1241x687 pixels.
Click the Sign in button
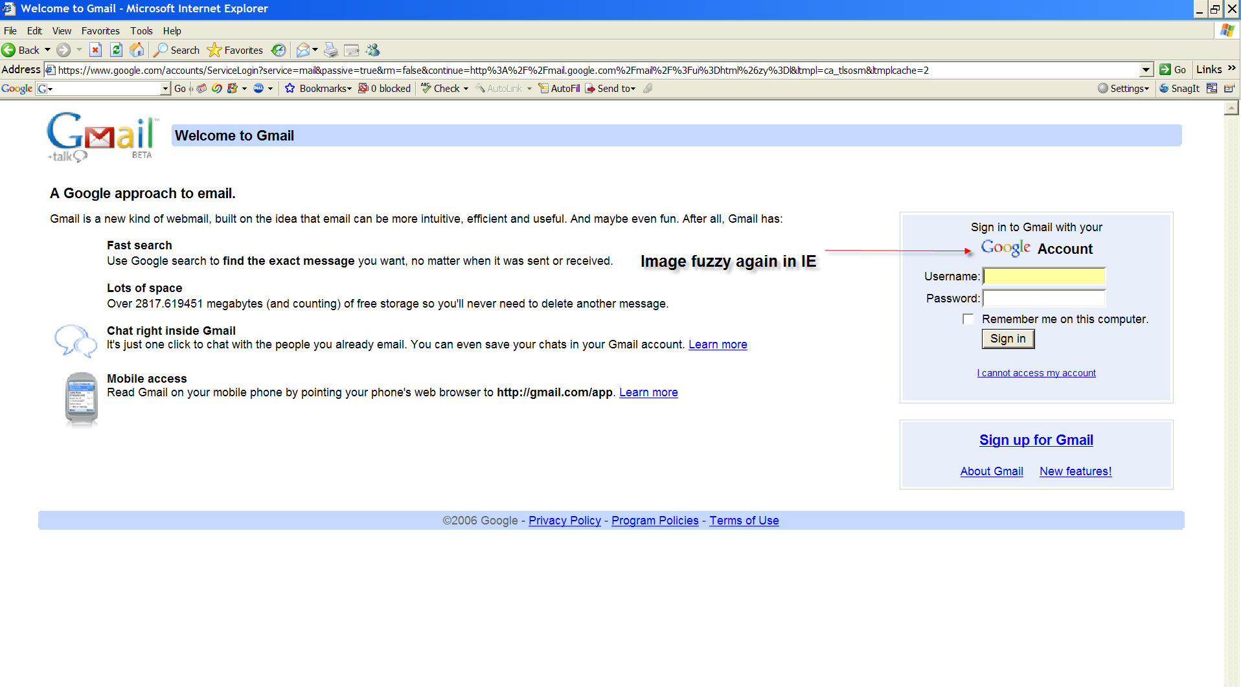1008,339
